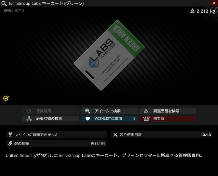Close the keycard inspect window

[x=214, y=3]
